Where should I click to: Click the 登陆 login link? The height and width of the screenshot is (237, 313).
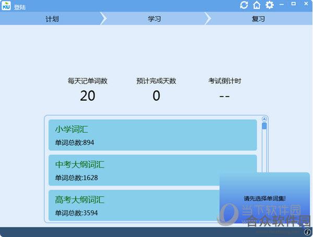pyautogui.click(x=20, y=7)
